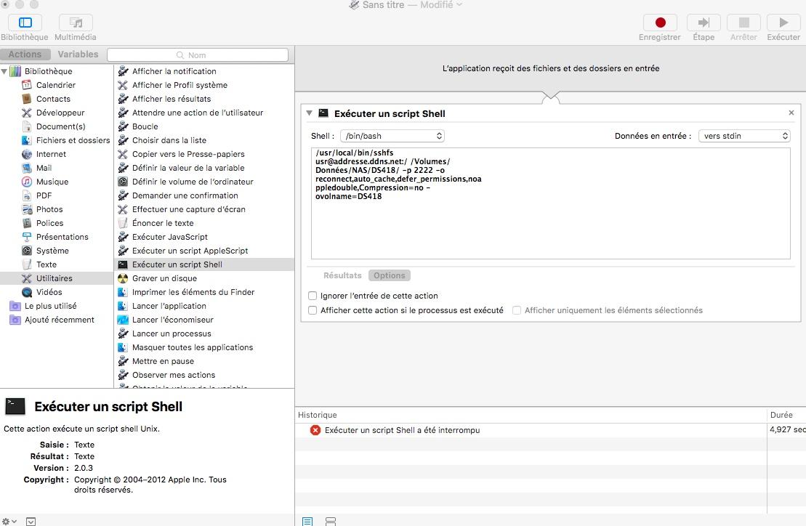Run the workflow with Exécuter button
The width and height of the screenshot is (806, 526).
[x=783, y=23]
